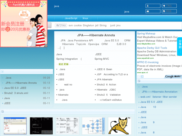Click the 热门TAG label
Screen dimensions: 182x136
tap(61, 25)
